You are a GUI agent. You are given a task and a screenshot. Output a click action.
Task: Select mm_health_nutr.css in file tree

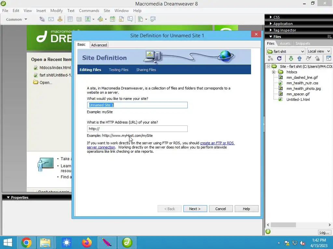[x=302, y=83]
